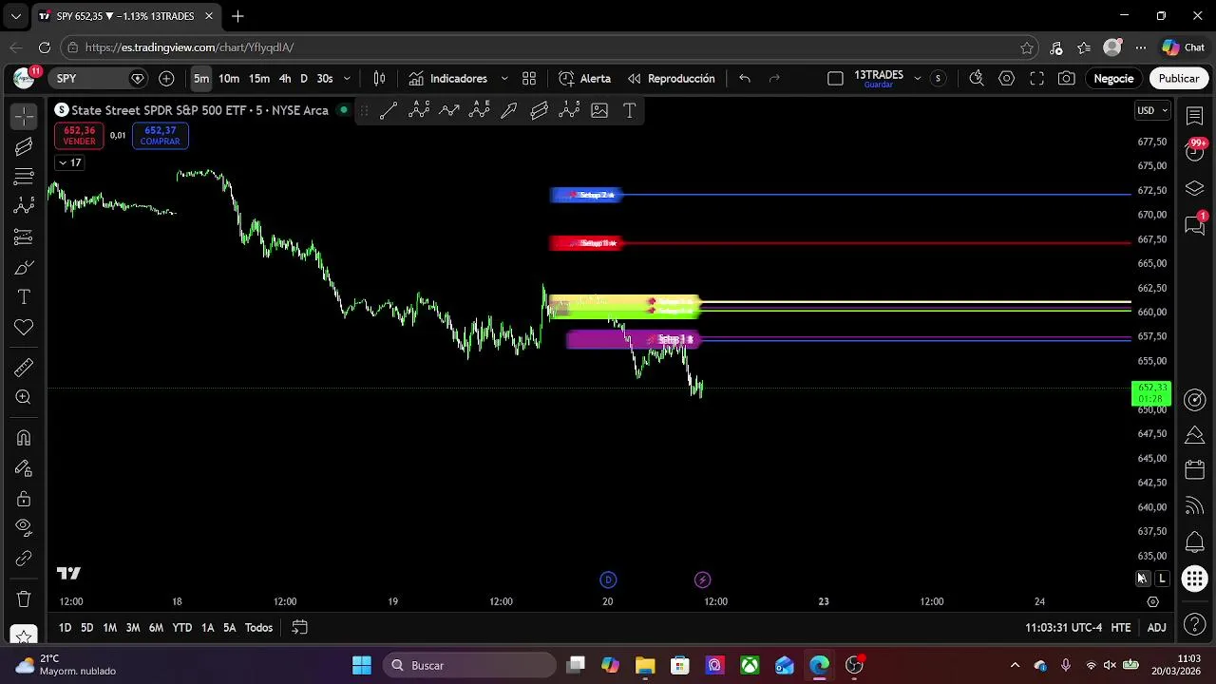Choose the trend line in floating drawing toolbar
Viewport: 1216px width, 684px height.
click(388, 111)
